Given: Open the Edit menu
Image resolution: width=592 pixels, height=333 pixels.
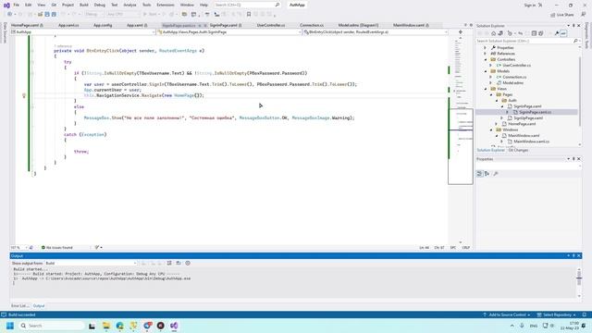Looking at the screenshot, I should [29, 5].
